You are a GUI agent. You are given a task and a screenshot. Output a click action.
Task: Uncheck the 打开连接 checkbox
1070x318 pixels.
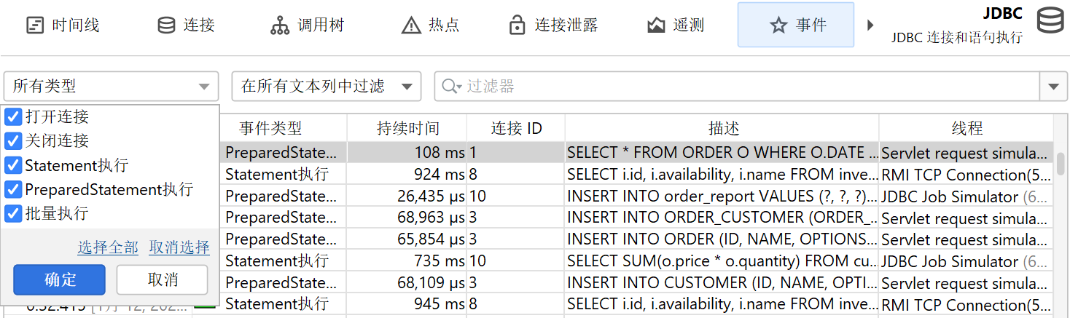(x=13, y=116)
